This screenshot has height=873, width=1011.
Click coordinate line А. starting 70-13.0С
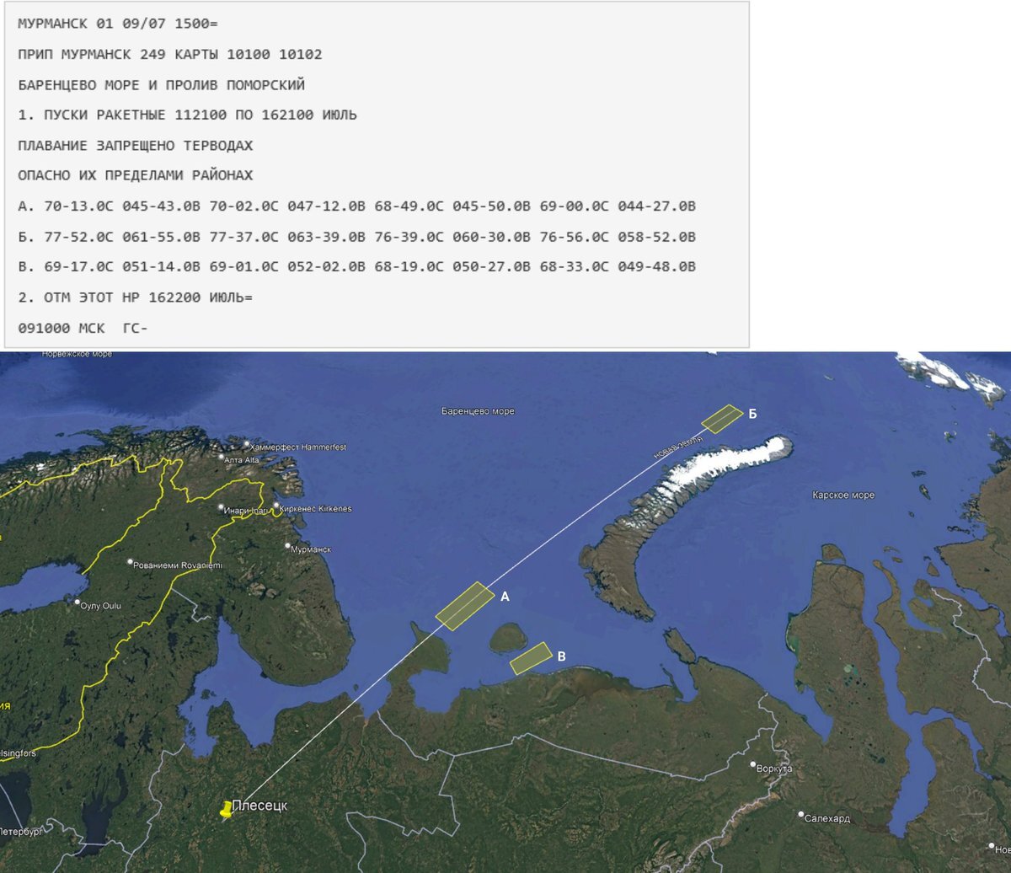[x=356, y=206]
